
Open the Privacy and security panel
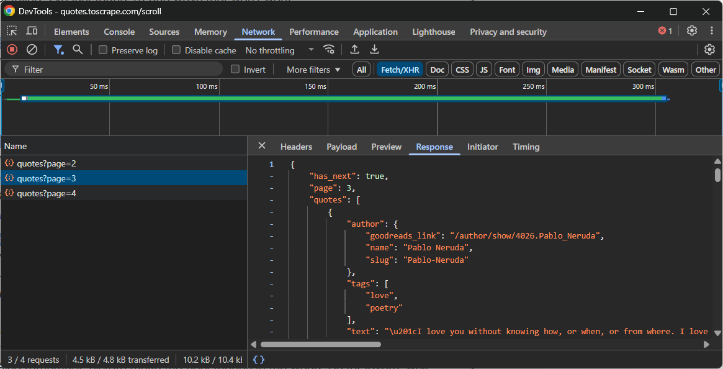(508, 32)
